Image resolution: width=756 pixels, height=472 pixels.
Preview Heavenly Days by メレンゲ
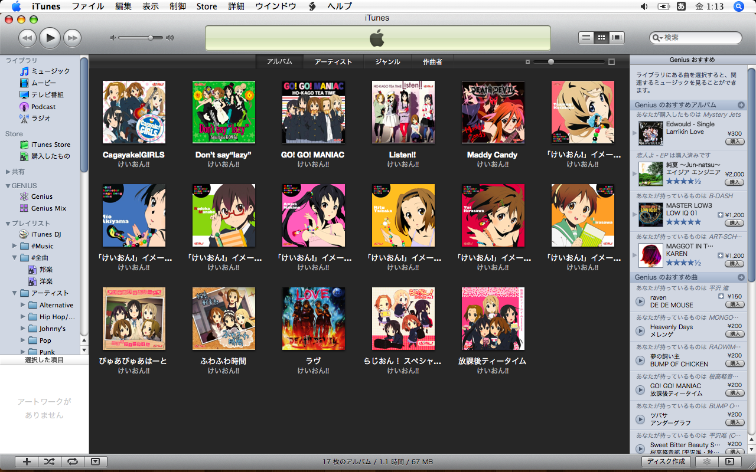640,331
